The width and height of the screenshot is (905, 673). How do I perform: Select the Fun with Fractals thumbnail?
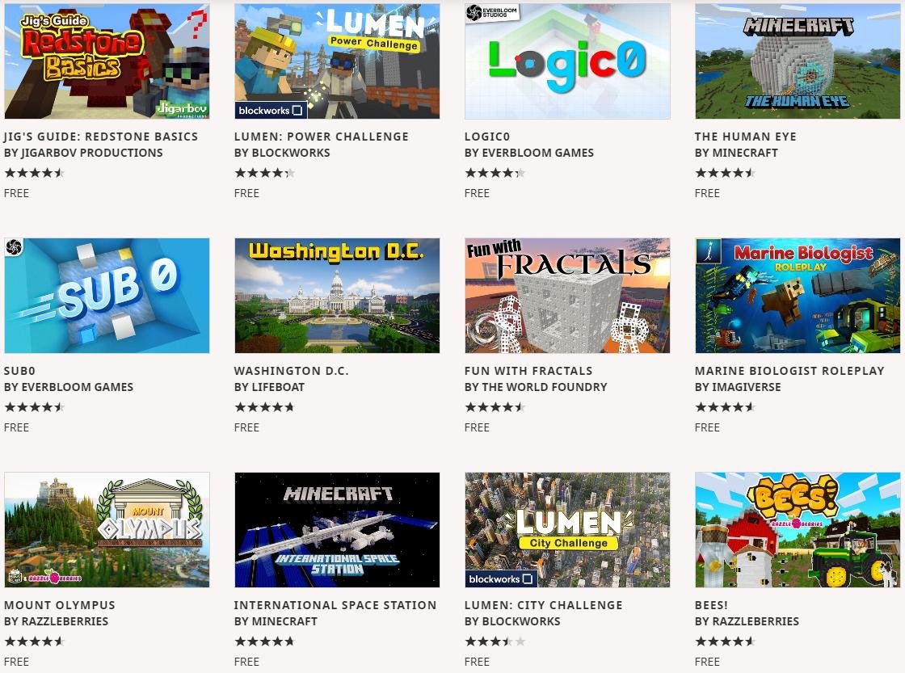pyautogui.click(x=567, y=296)
